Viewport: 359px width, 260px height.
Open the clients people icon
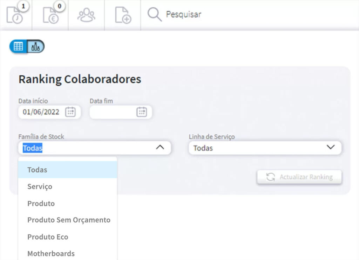pos(87,15)
